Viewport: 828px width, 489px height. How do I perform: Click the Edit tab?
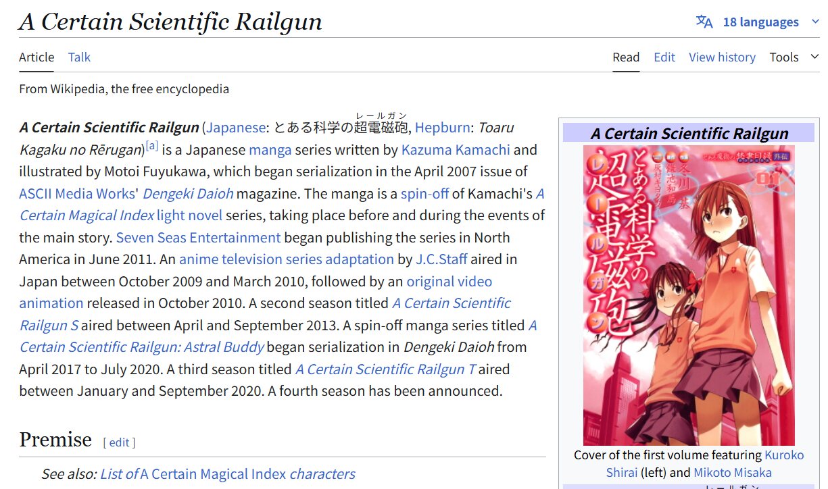[664, 57]
